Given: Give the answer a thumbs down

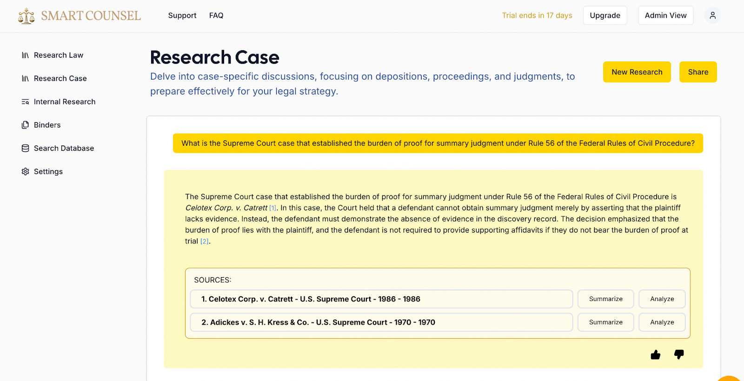Looking at the screenshot, I should (679, 354).
